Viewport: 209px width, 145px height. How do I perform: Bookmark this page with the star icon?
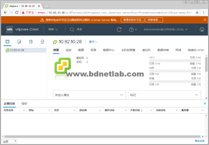(197, 12)
